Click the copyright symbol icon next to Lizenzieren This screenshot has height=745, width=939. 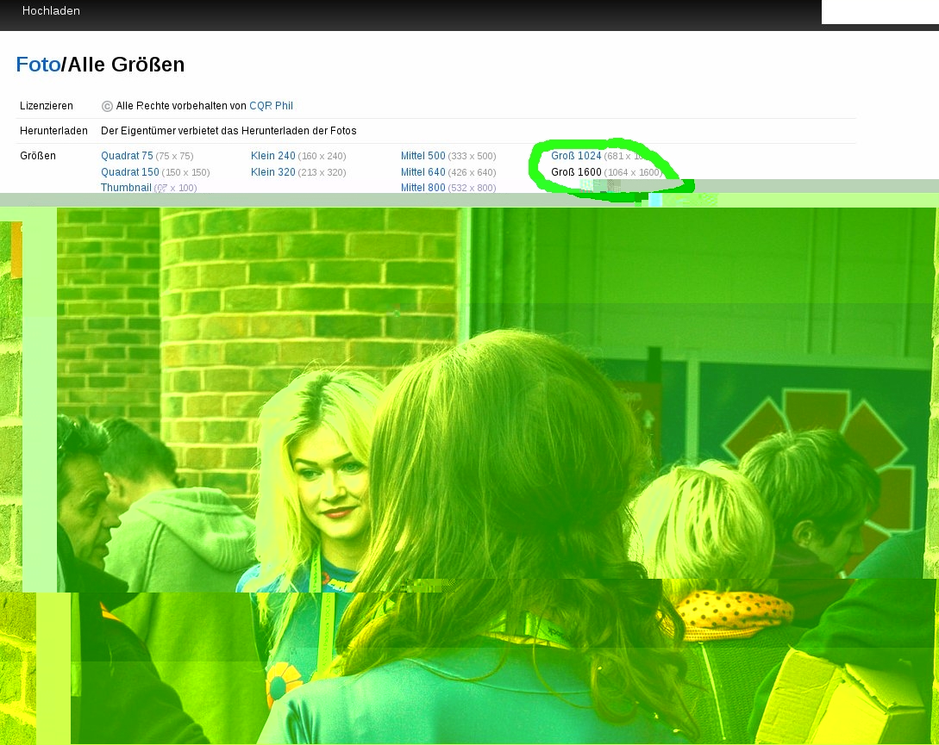pyautogui.click(x=107, y=106)
